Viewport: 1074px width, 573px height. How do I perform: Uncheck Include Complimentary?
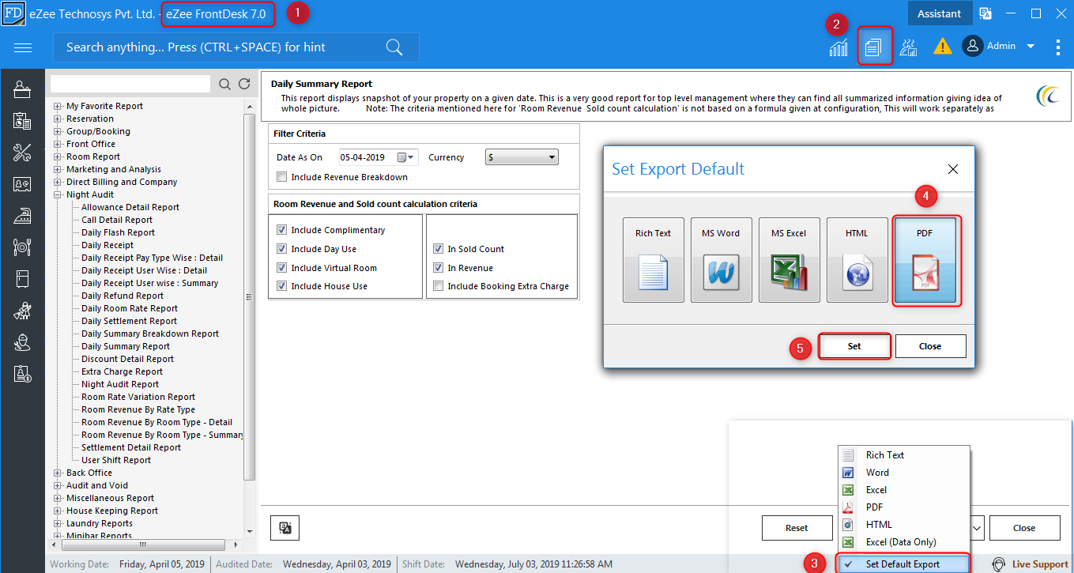click(281, 230)
